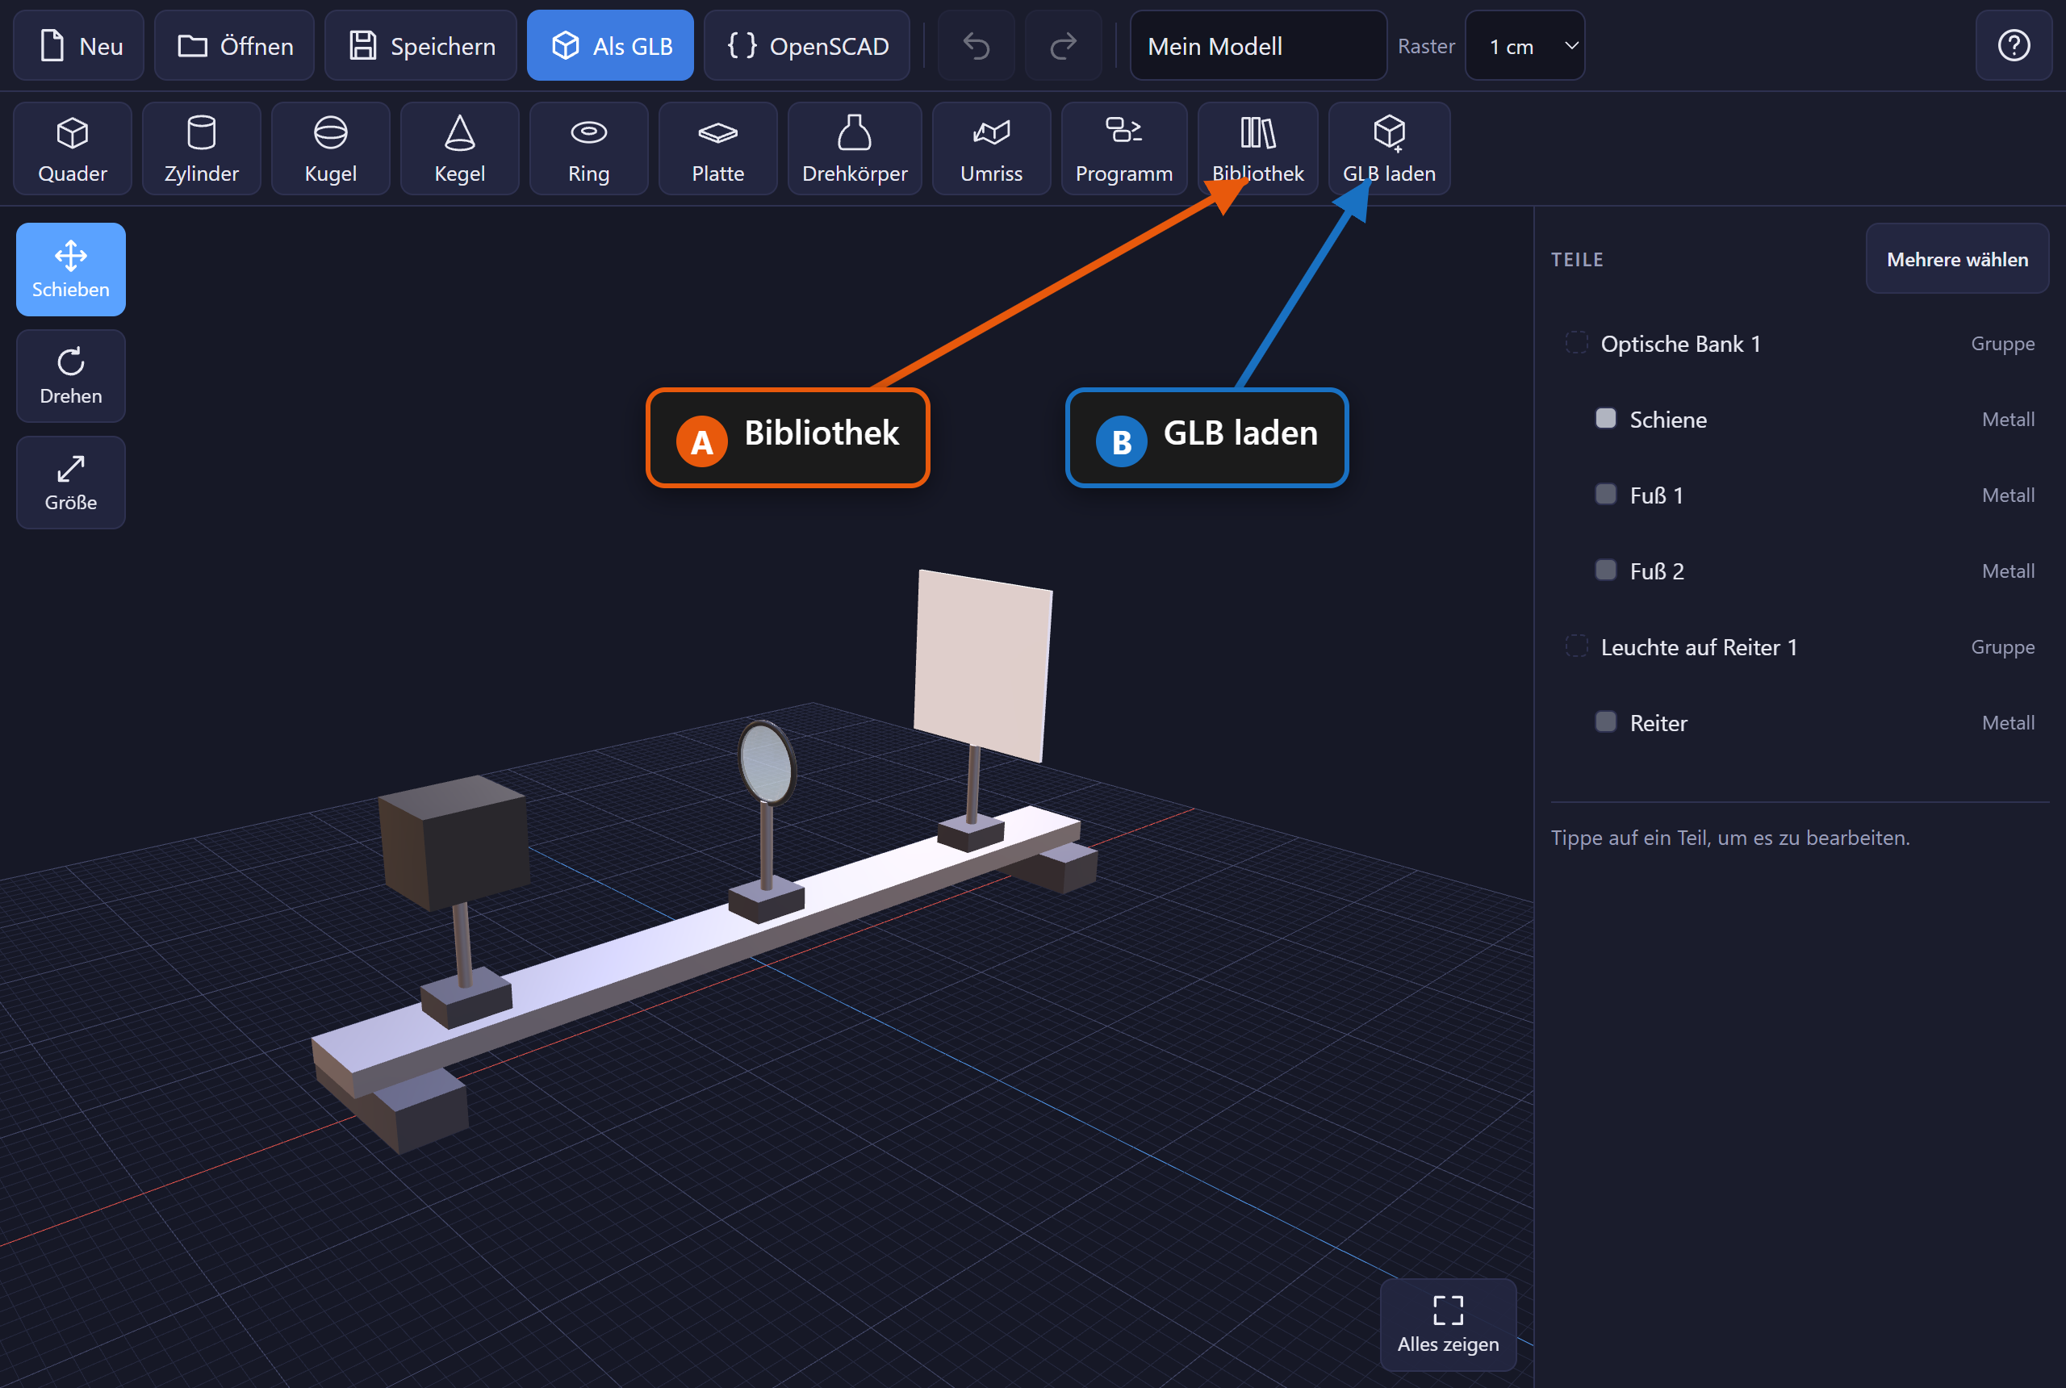Add a Zylinder shape
The image size is (2066, 1388).
pyautogui.click(x=202, y=148)
